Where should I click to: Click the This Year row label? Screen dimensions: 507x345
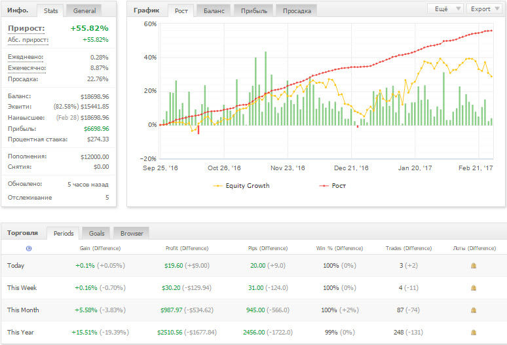click(x=20, y=332)
